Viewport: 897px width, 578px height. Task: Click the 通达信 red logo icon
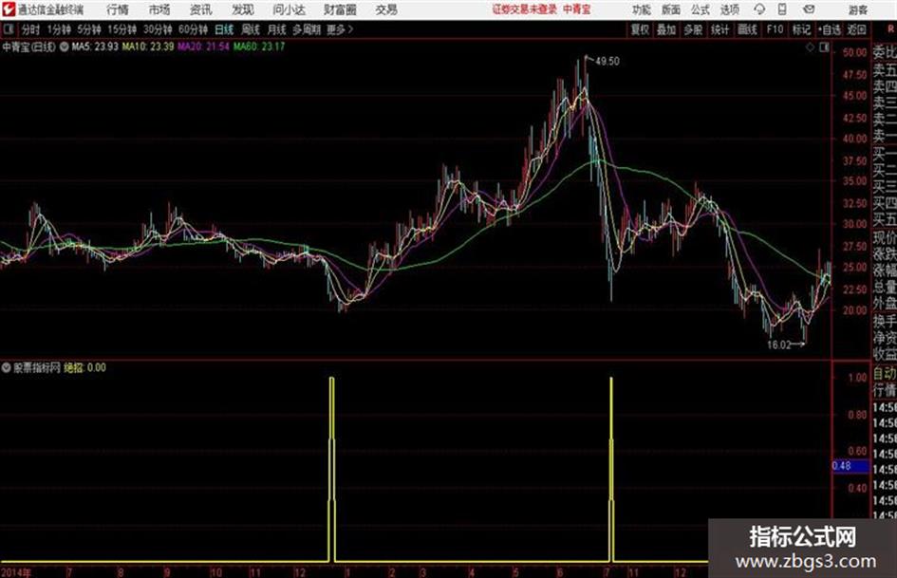point(9,9)
